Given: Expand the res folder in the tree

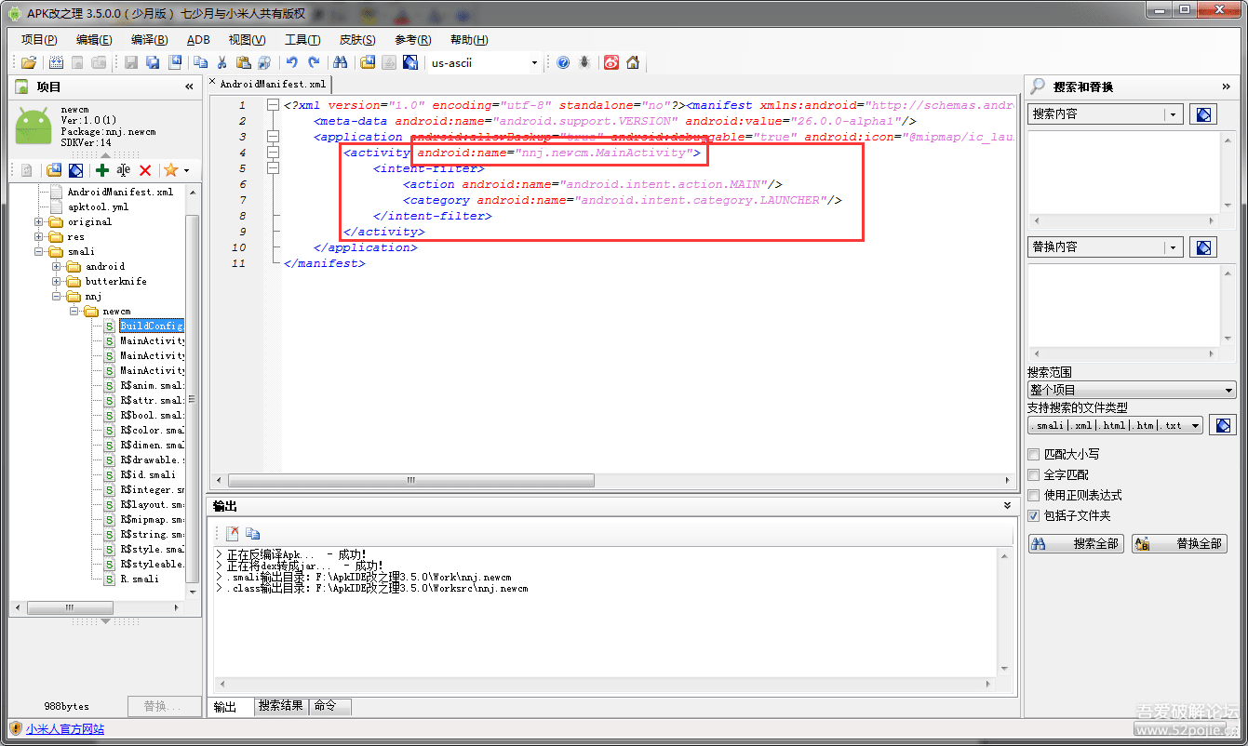Looking at the screenshot, I should (x=39, y=237).
